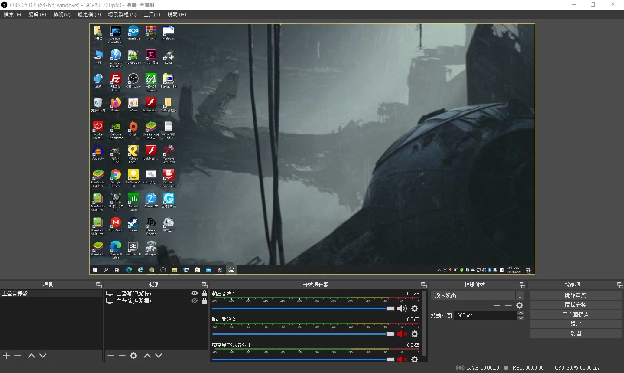Click the REC: 00:00:00 status text
Screen dimensions: 624x373
coord(528,368)
